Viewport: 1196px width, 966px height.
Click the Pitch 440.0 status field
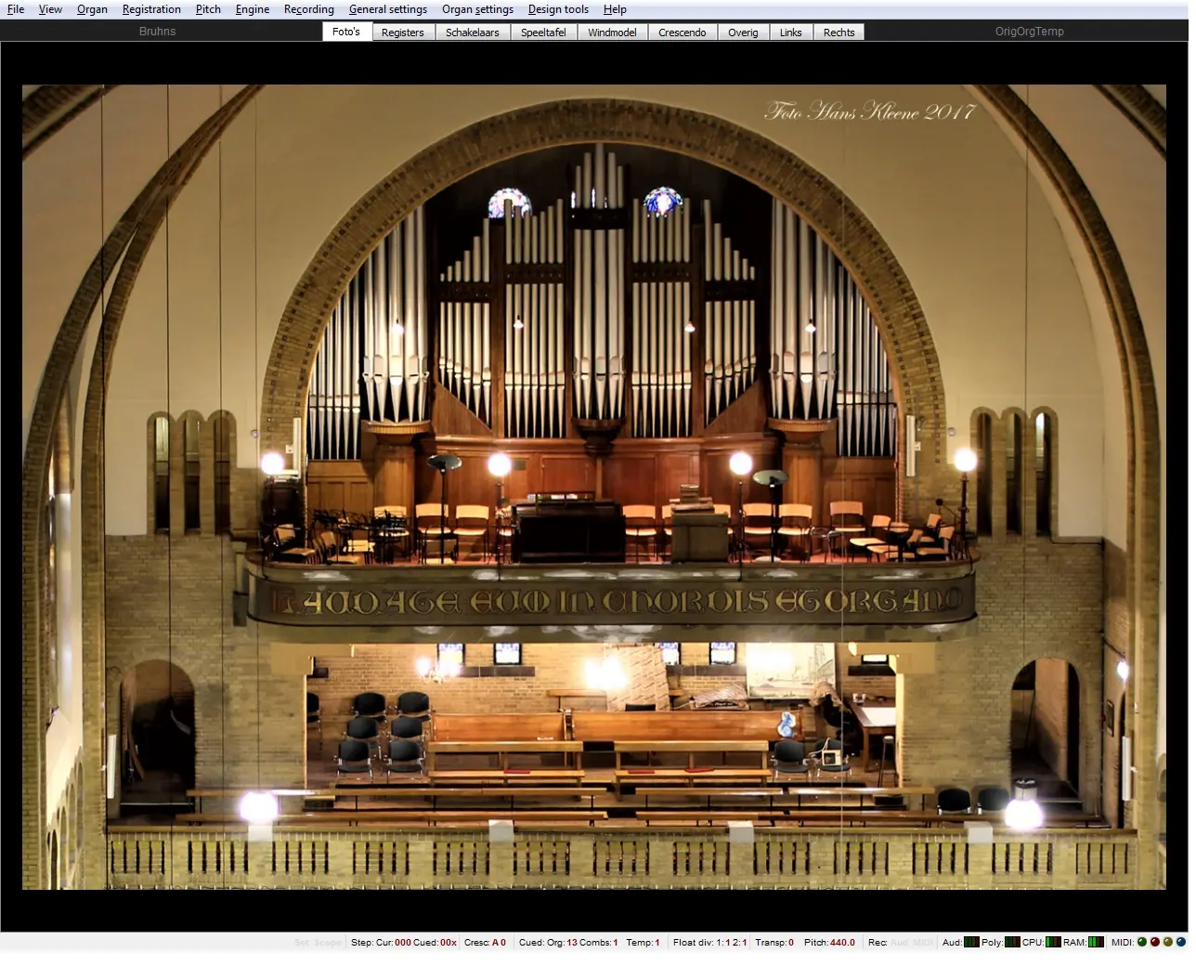tap(829, 942)
